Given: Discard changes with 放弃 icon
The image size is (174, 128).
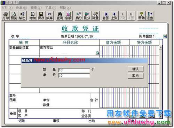Looking at the screenshot, I should point(49,16).
